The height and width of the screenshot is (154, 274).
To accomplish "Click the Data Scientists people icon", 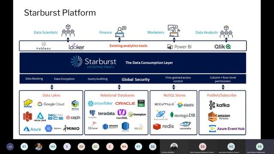I will (68, 30).
